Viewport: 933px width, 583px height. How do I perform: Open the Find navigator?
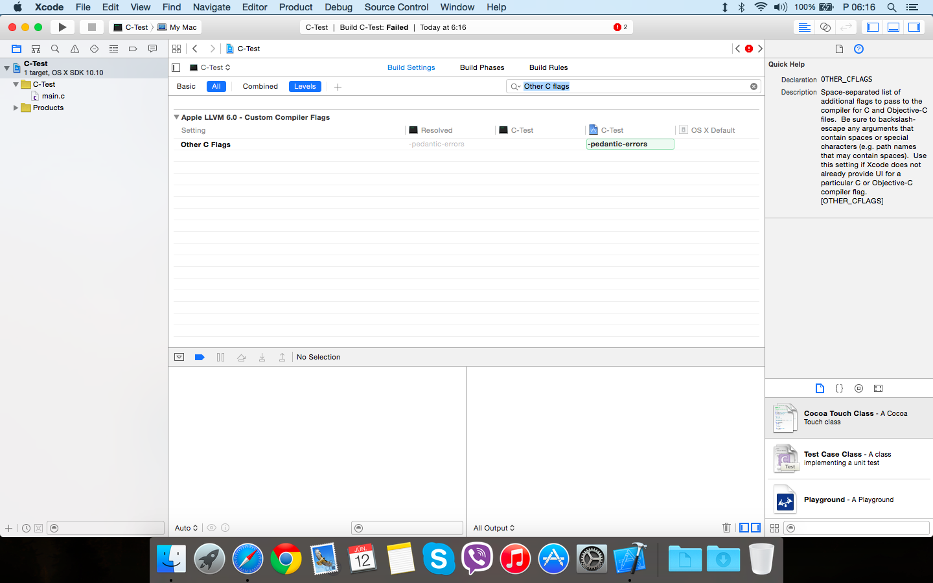[55, 49]
